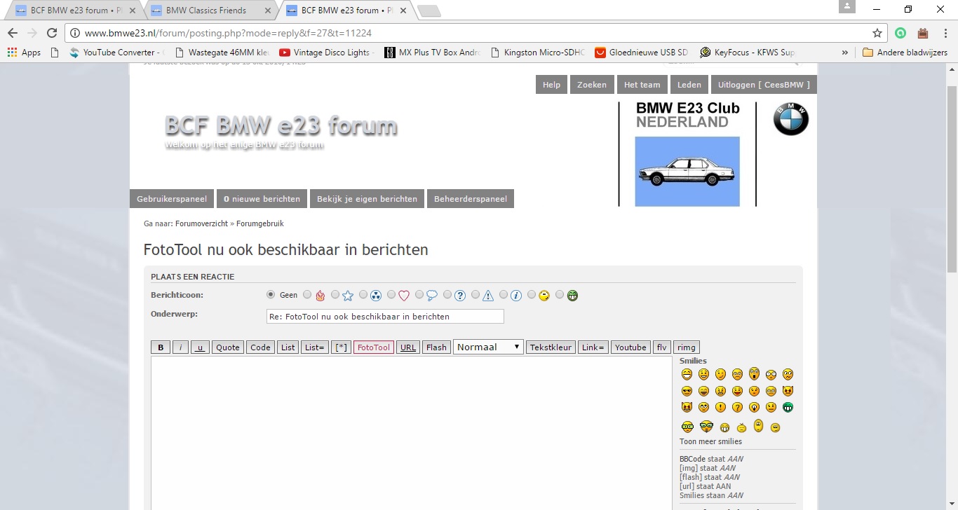The width and height of the screenshot is (958, 510).
Task: Open the Chrome user profile icon
Action: [847, 6]
